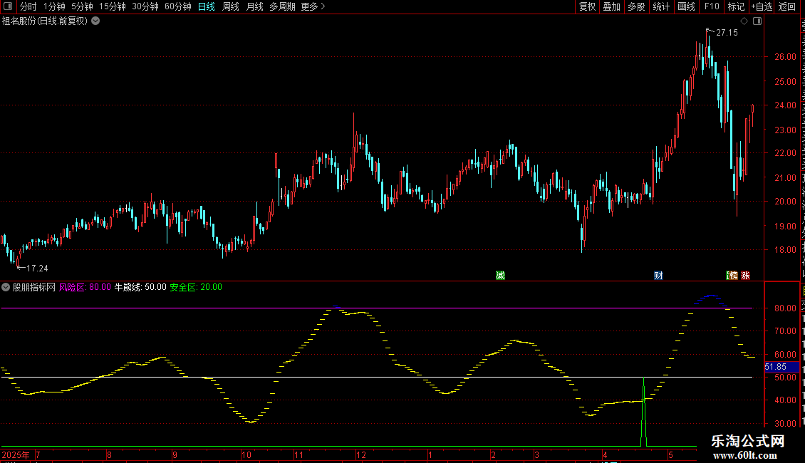
Task: Open the 股朋指标网 indicator dropdown circle
Action: pos(6,288)
